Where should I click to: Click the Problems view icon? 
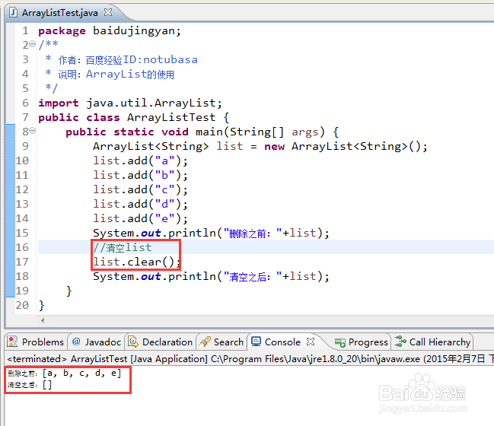(12, 342)
